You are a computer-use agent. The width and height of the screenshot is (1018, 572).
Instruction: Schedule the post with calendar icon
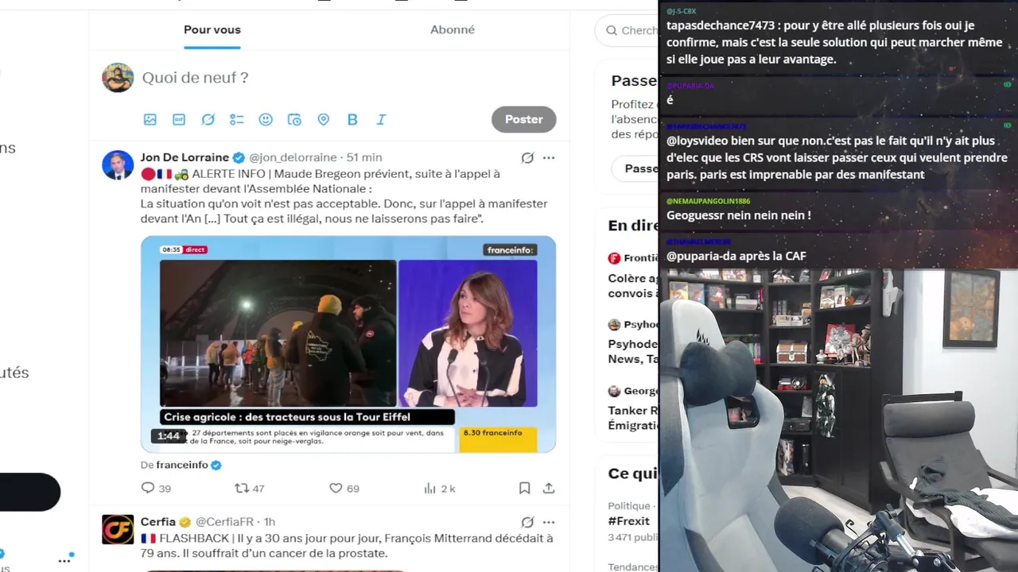coord(294,119)
